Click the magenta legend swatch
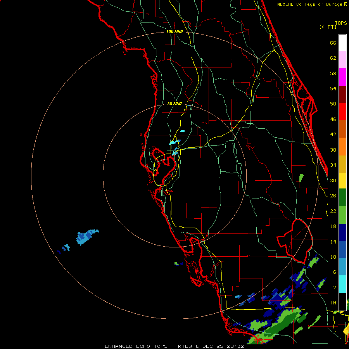This screenshot has height=349, width=349. point(342,77)
